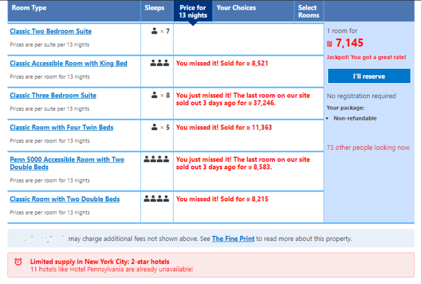Open Classic Accessible Room with King Bed
This screenshot has height=284, width=421.
(68, 63)
